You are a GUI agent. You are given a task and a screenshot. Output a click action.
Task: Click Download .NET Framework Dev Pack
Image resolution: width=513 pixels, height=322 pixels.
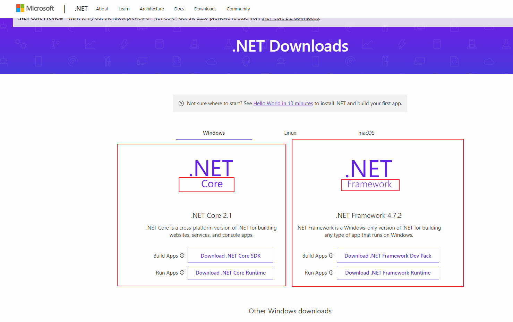pyautogui.click(x=387, y=256)
